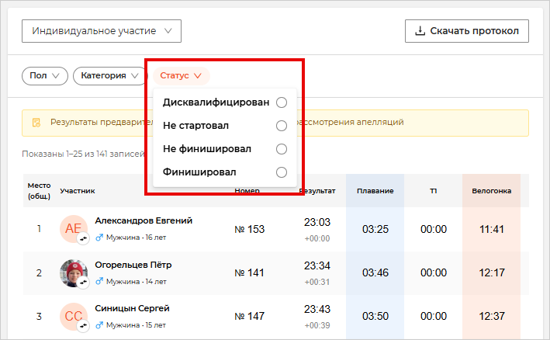Click the bike time 12:17
Image resolution: width=550 pixels, height=340 pixels.
point(491,272)
